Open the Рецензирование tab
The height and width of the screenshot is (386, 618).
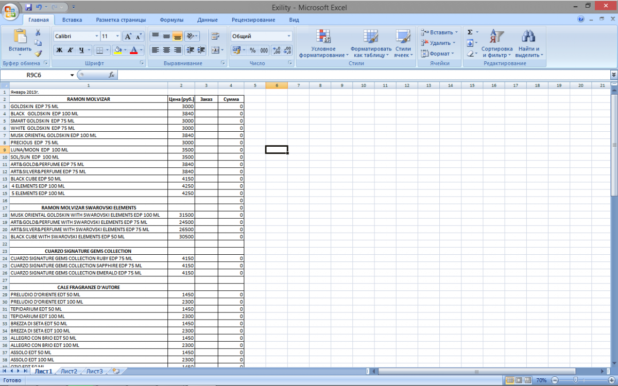253,20
